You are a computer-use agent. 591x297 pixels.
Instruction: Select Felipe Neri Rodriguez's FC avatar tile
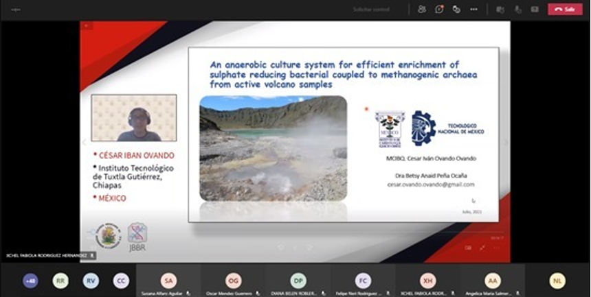[363, 281]
